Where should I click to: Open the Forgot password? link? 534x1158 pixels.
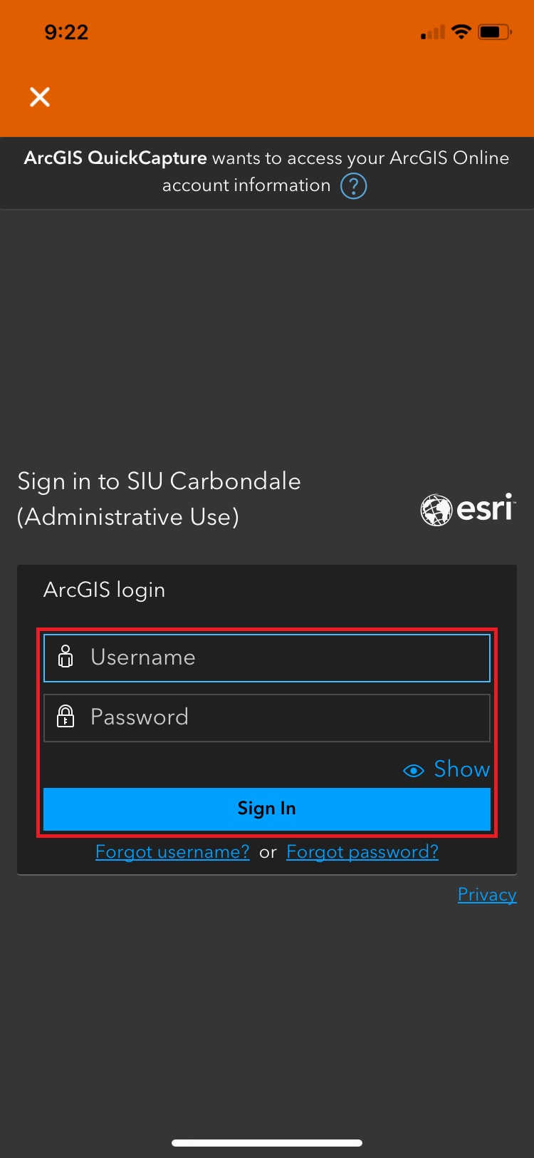point(362,852)
